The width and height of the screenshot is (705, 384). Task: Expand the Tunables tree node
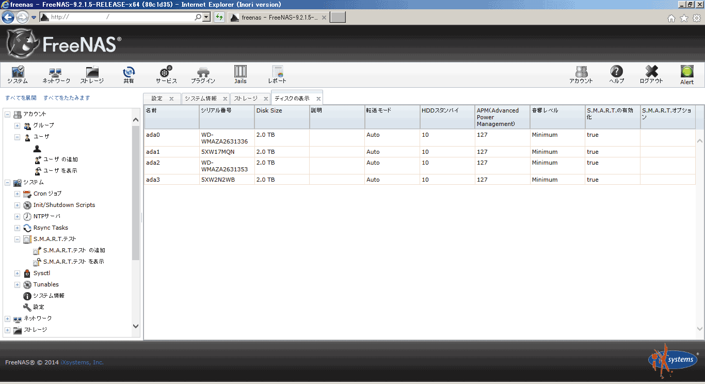[x=17, y=284]
